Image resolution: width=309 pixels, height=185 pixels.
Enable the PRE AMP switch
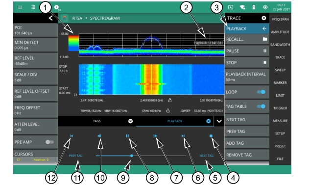[49, 142]
